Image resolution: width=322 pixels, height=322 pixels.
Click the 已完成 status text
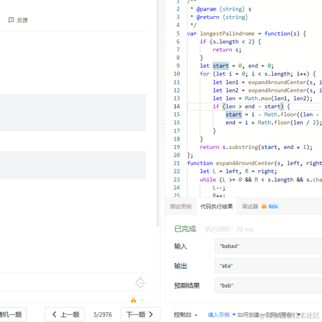pos(185,229)
